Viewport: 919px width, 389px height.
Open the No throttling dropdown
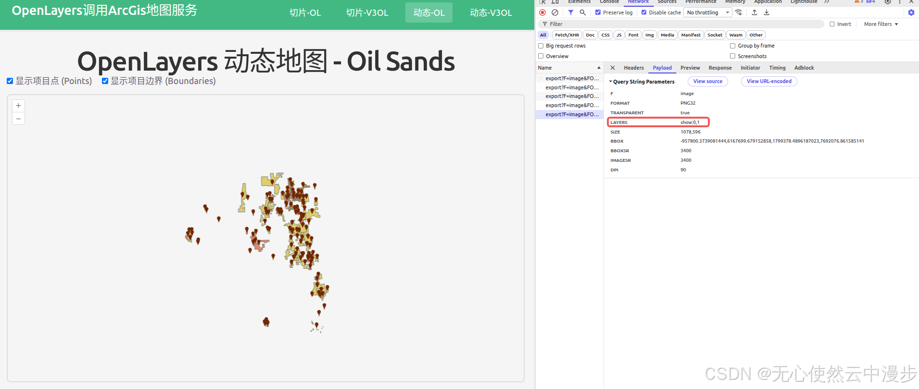click(708, 12)
